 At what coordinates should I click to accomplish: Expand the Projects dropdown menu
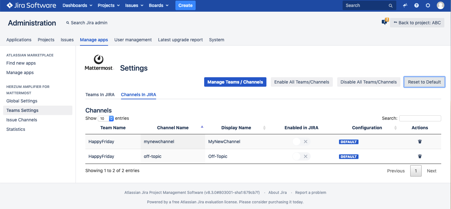(109, 5)
